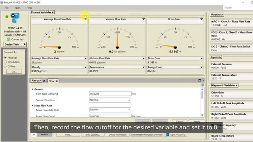Screen dimensions: 253x142
Task: Open the Drive Gain gauge header arrow
Action: point(202,19)
